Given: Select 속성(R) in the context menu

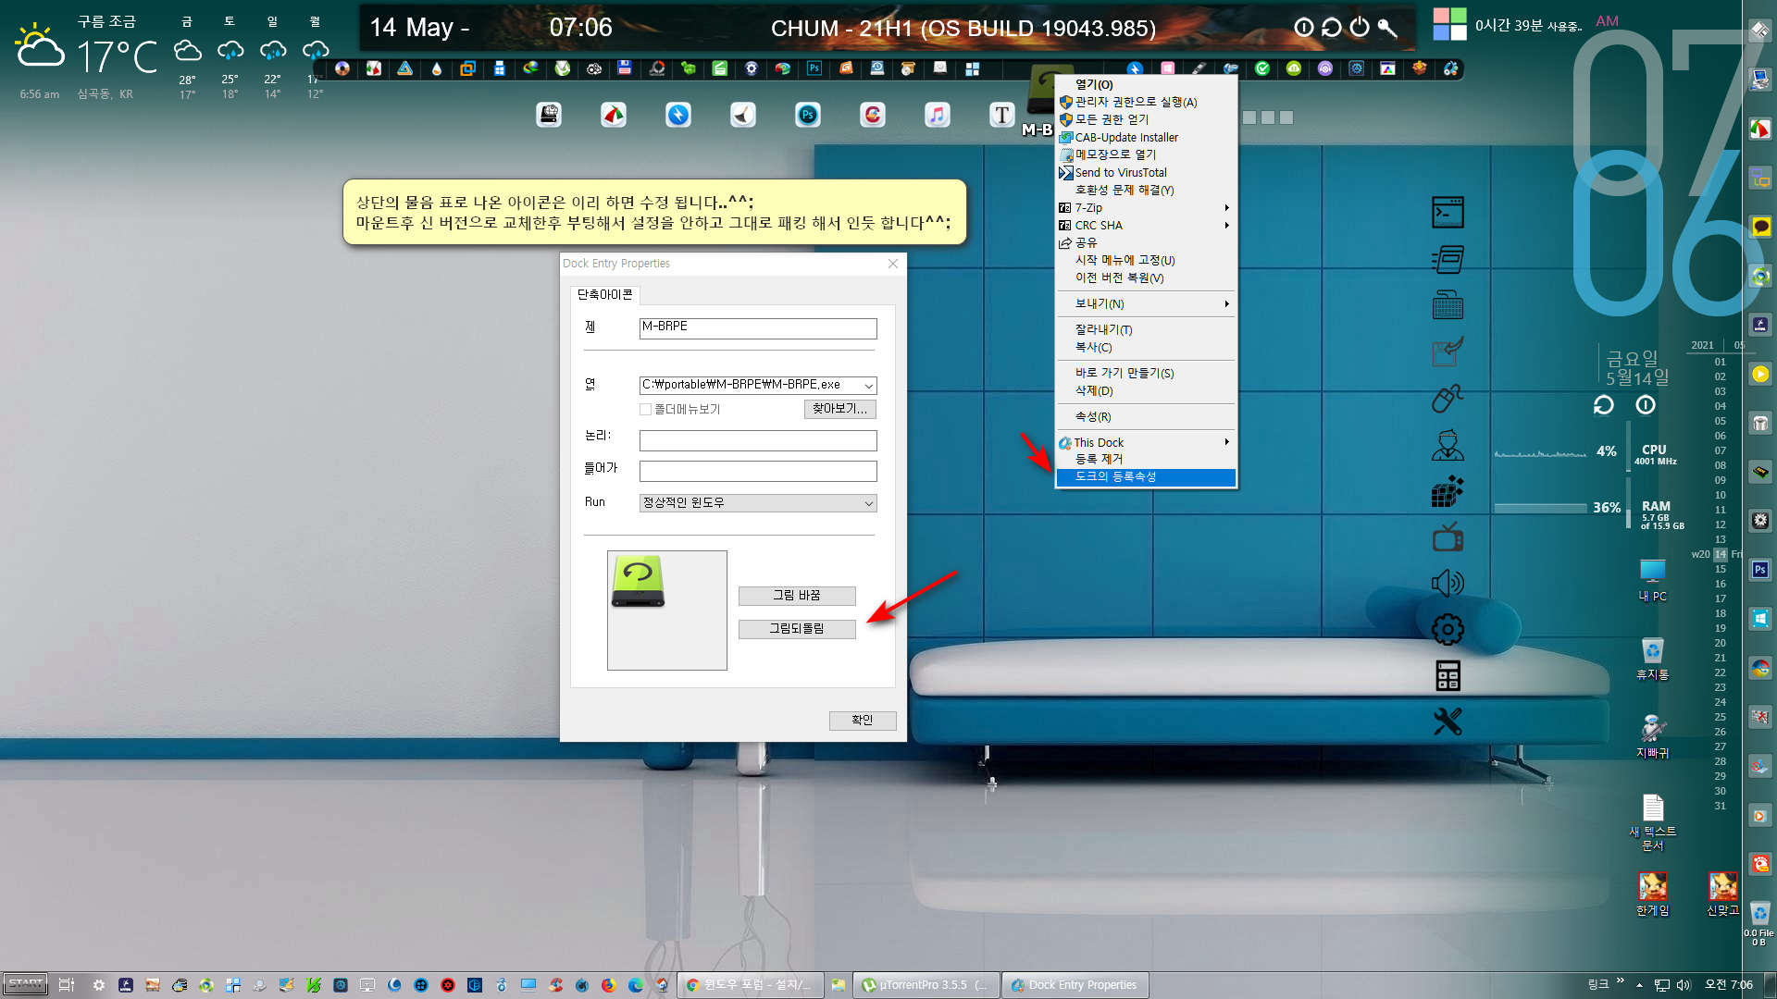Looking at the screenshot, I should click(1146, 416).
